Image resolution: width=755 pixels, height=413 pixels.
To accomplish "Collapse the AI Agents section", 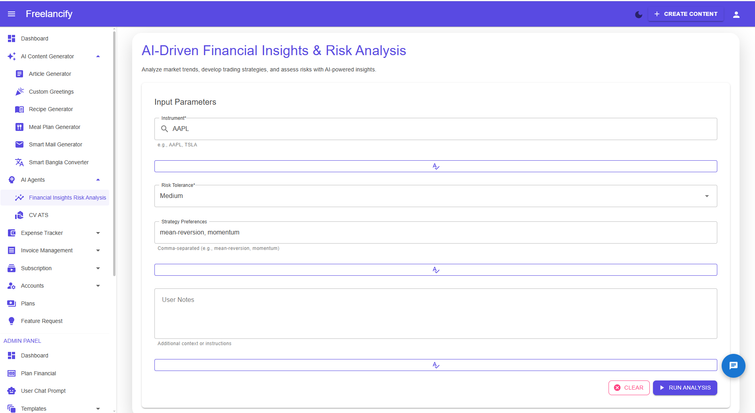I will point(98,180).
